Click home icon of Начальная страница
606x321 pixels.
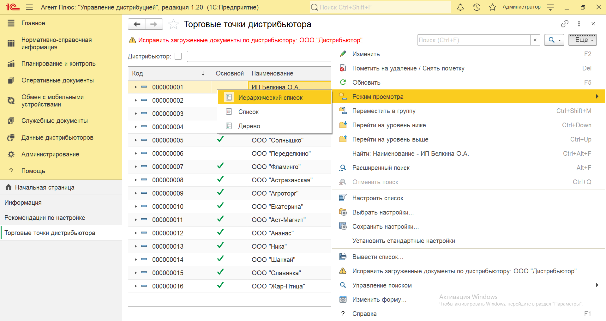click(x=9, y=187)
